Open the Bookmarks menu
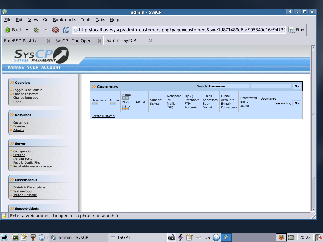The width and height of the screenshot is (323, 242). coord(64,20)
